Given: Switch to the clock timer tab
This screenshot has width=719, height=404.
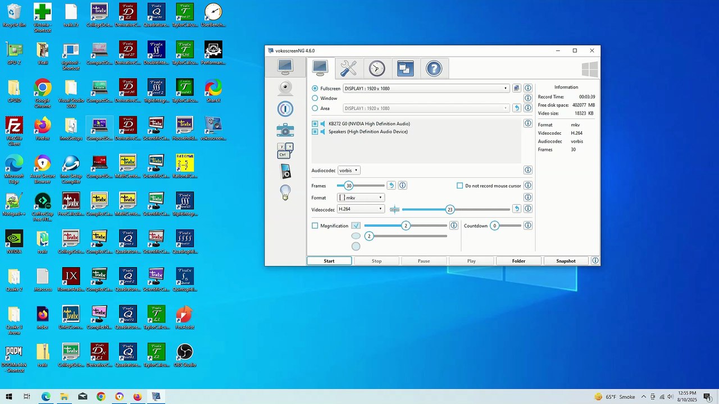Looking at the screenshot, I should [377, 68].
